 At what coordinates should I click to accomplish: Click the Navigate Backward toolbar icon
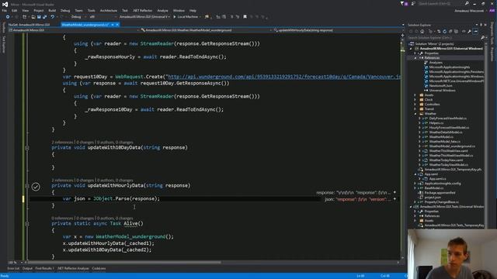click(x=8, y=17)
